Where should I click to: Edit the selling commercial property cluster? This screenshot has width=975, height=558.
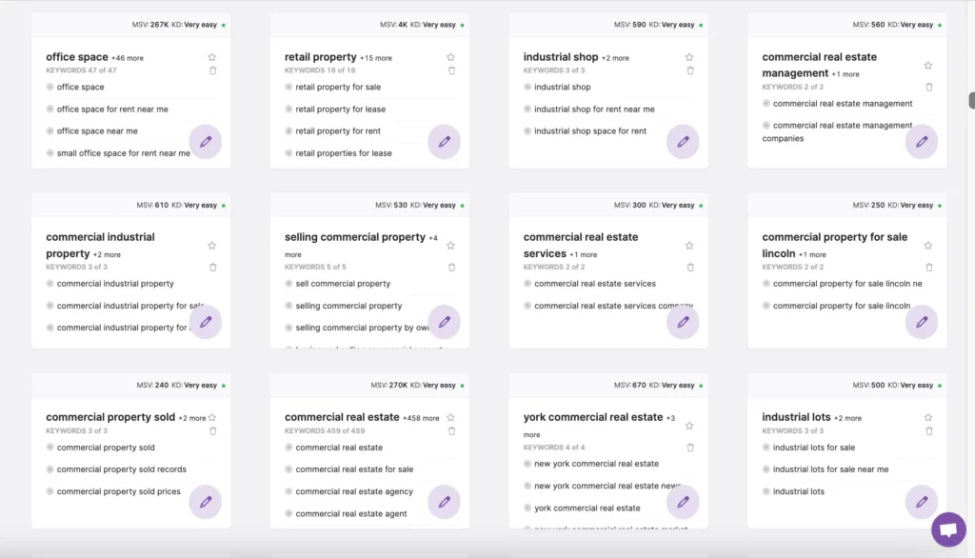(444, 322)
